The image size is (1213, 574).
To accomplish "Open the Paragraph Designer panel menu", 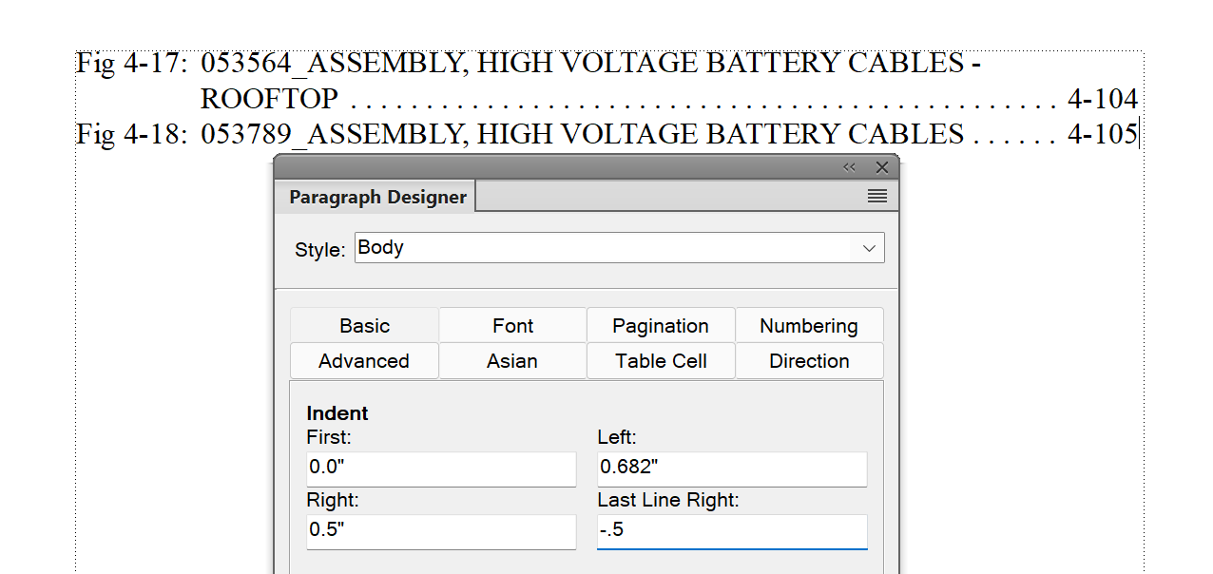I will (876, 196).
